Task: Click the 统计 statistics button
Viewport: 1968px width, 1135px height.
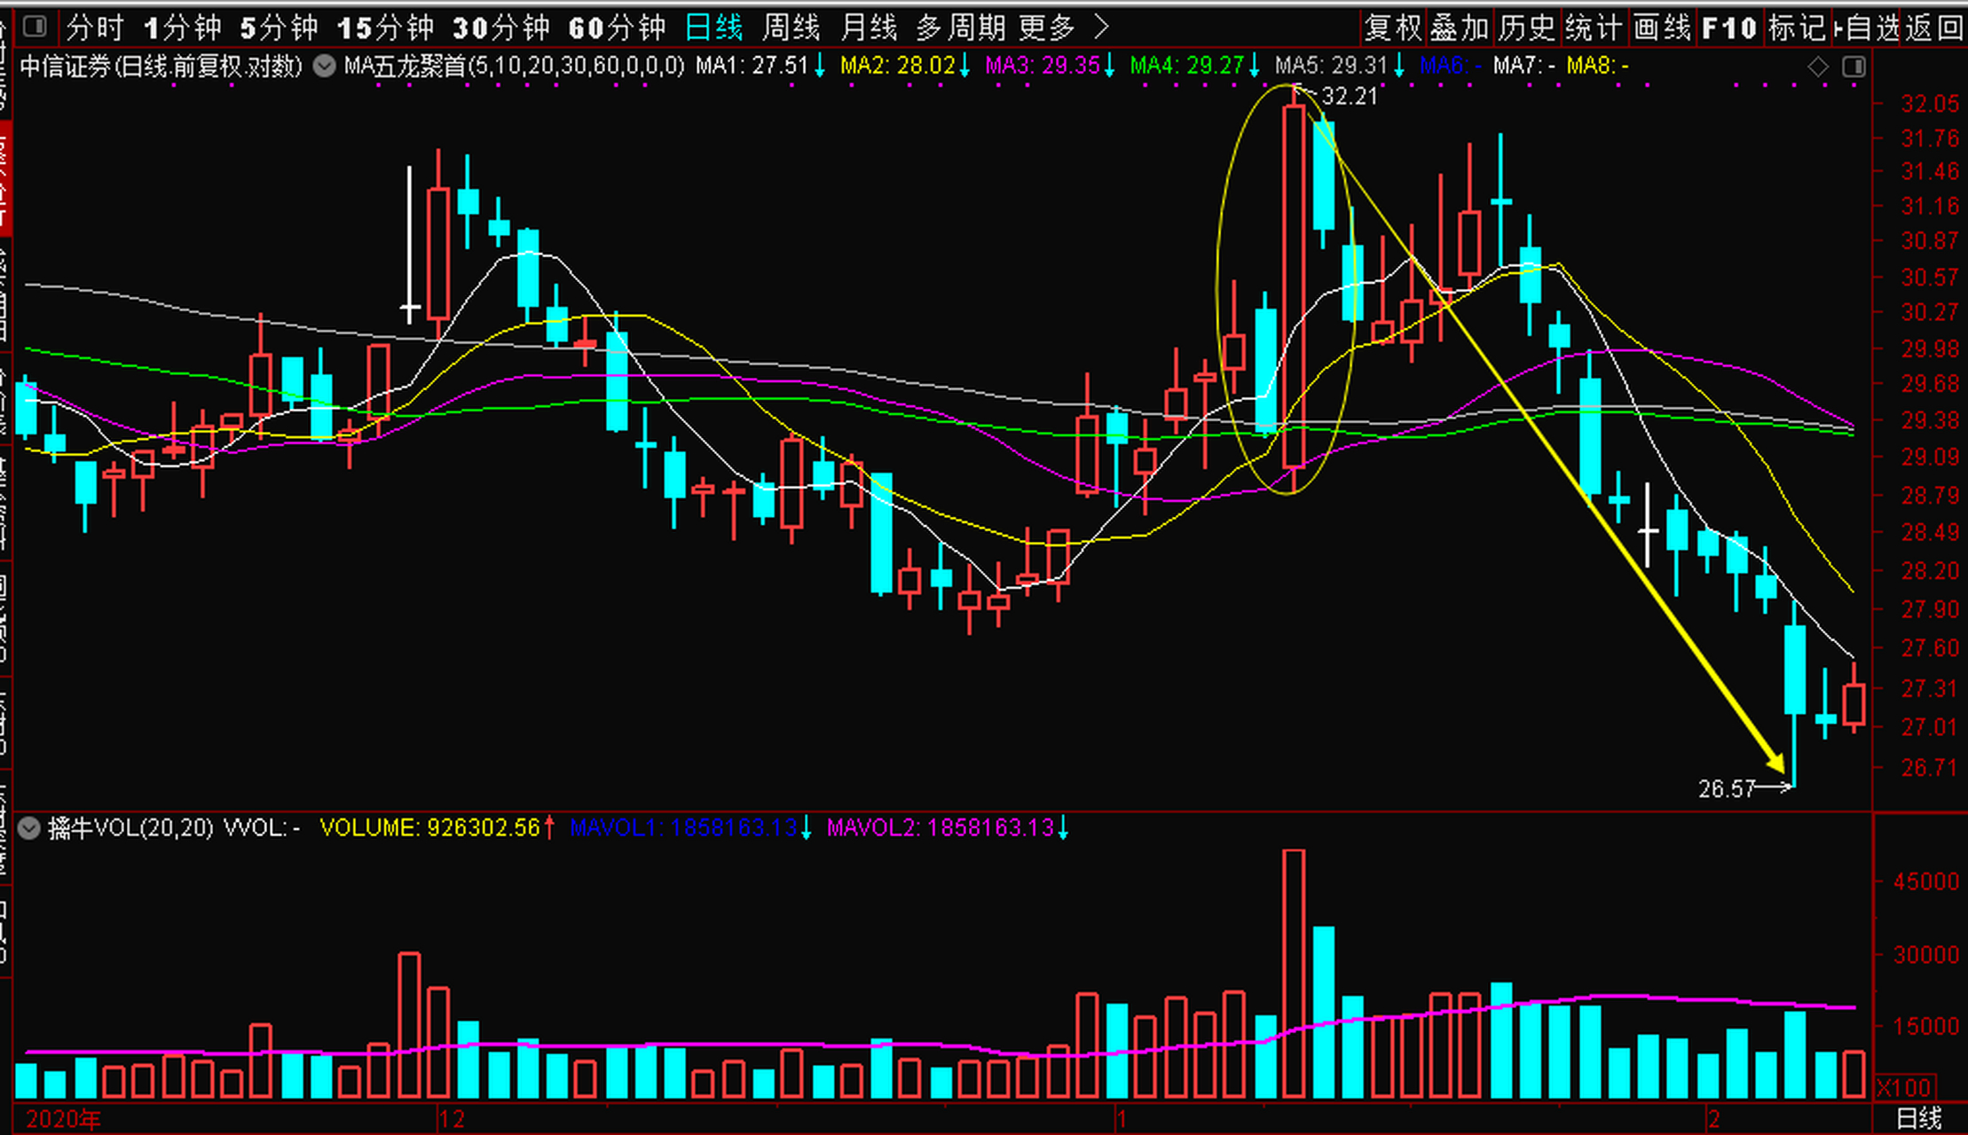Action: [1594, 27]
